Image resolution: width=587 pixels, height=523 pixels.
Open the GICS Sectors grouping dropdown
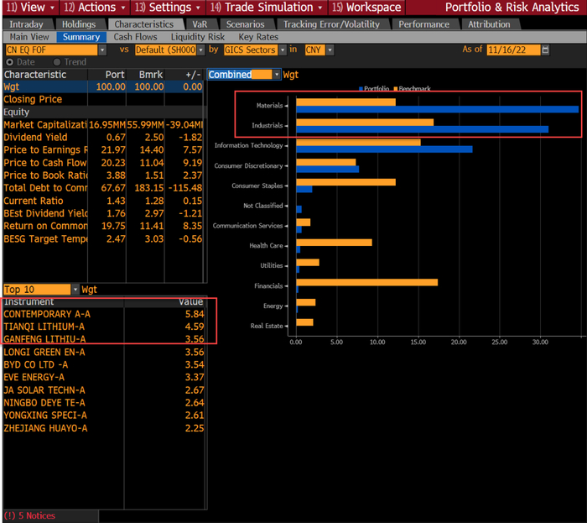pyautogui.click(x=283, y=50)
